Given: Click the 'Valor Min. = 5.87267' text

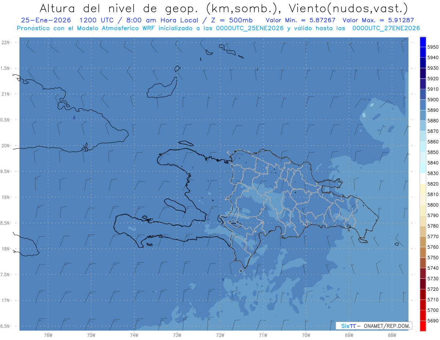Looking at the screenshot, I should 301,20.
